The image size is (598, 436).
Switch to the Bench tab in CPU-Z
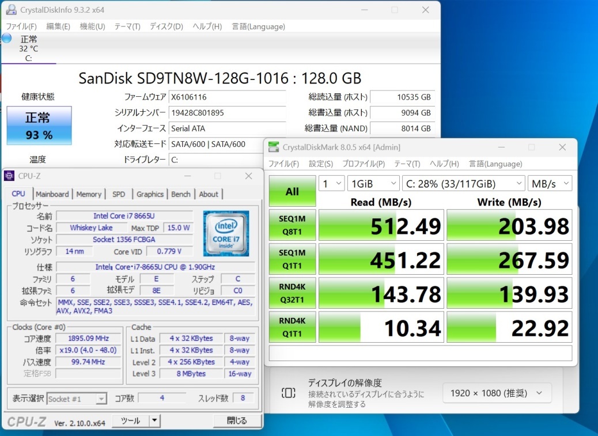181,194
